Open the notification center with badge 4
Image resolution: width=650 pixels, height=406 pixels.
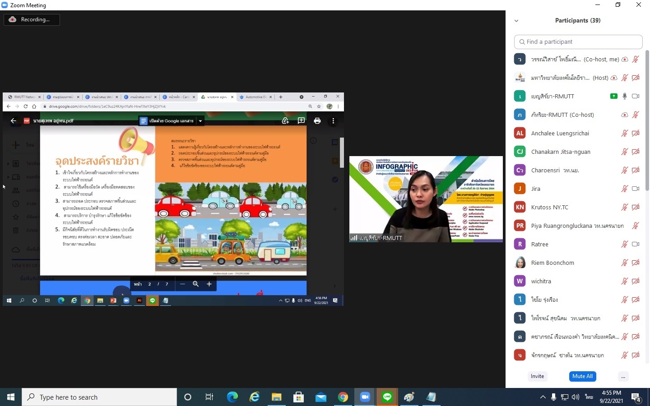[x=636, y=398]
